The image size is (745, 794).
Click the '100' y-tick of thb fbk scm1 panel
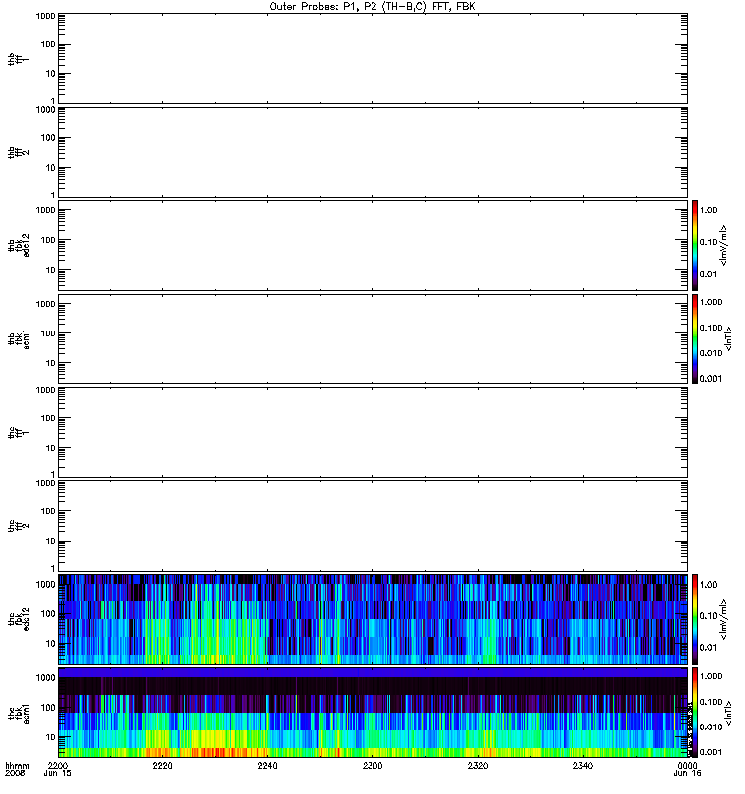pyautogui.click(x=48, y=333)
